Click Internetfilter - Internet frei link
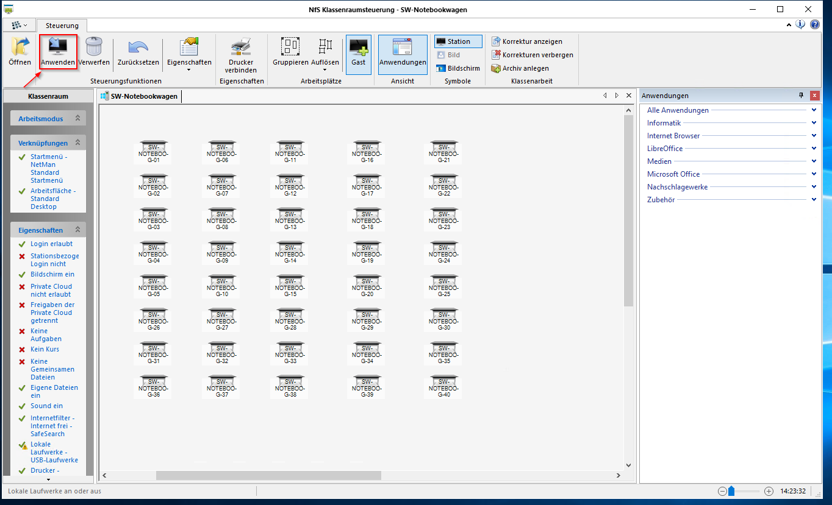The height and width of the screenshot is (505, 832). pos(52,426)
